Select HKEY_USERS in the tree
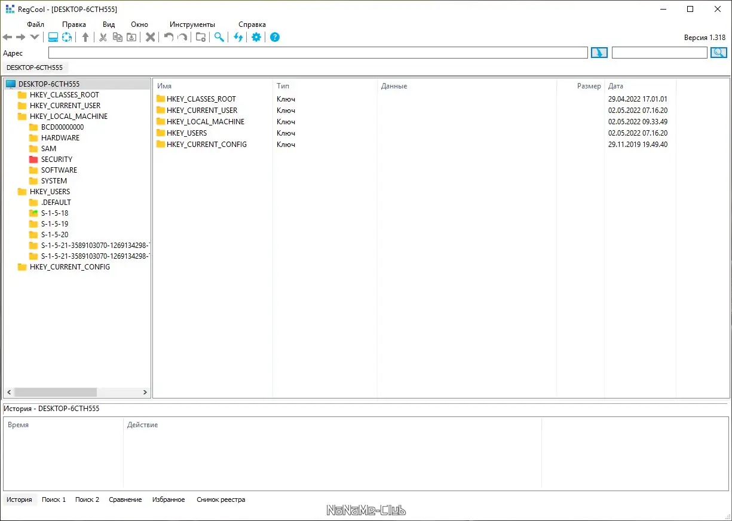This screenshot has width=732, height=521. pyautogui.click(x=50, y=192)
